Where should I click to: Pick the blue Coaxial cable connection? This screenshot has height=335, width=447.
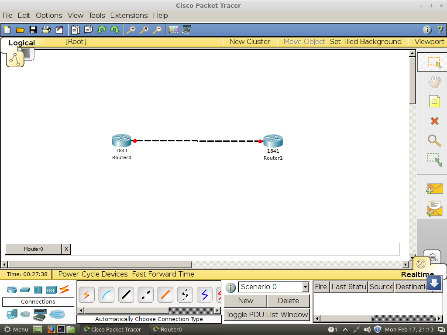(x=205, y=295)
